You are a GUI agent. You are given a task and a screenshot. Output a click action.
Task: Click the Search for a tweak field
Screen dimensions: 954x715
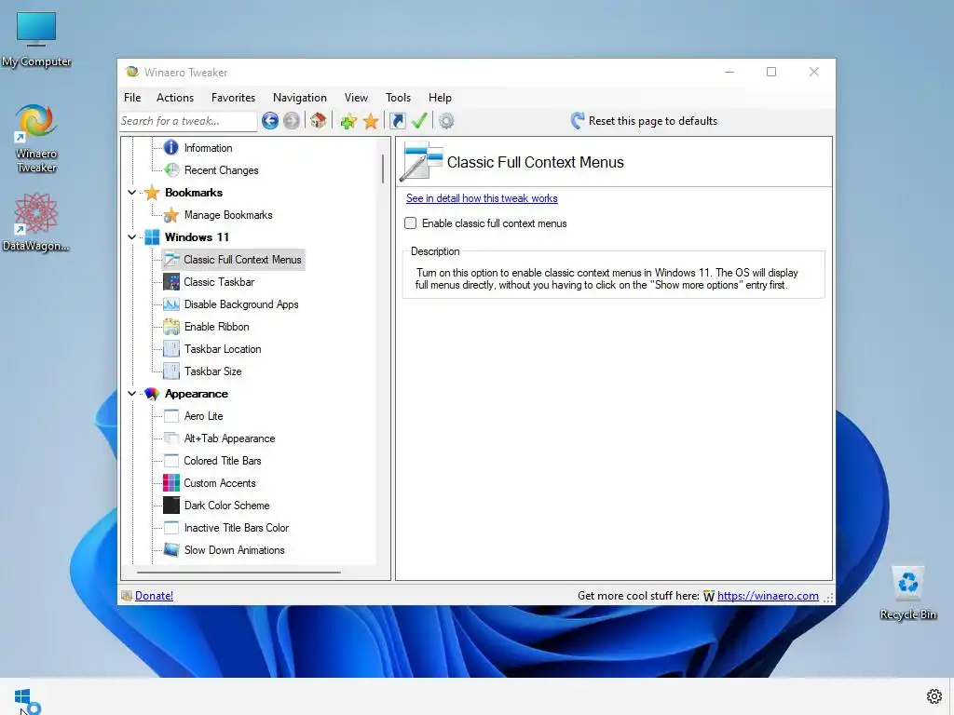(188, 121)
